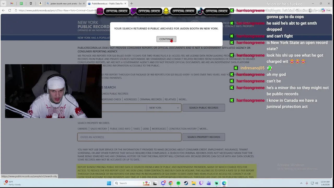Select the Liens property search link

point(146,128)
